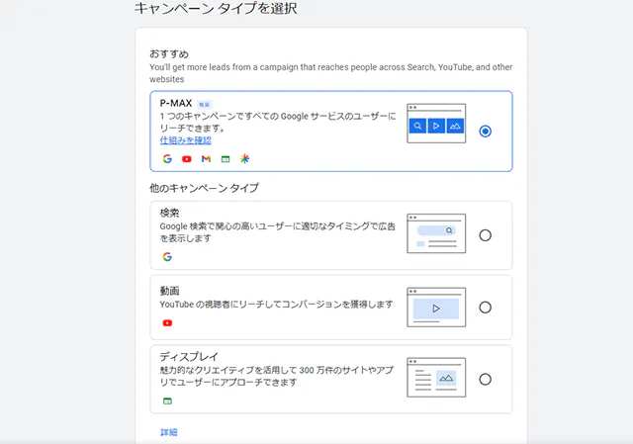Click the Discover asterisk icon in P-MAX card
Image resolution: width=633 pixels, height=444 pixels.
[x=244, y=158]
